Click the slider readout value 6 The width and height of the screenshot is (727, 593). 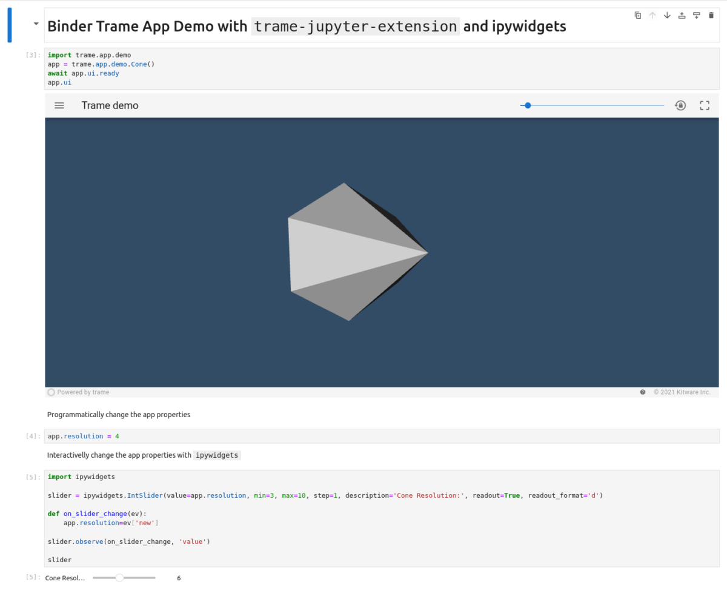(179, 578)
